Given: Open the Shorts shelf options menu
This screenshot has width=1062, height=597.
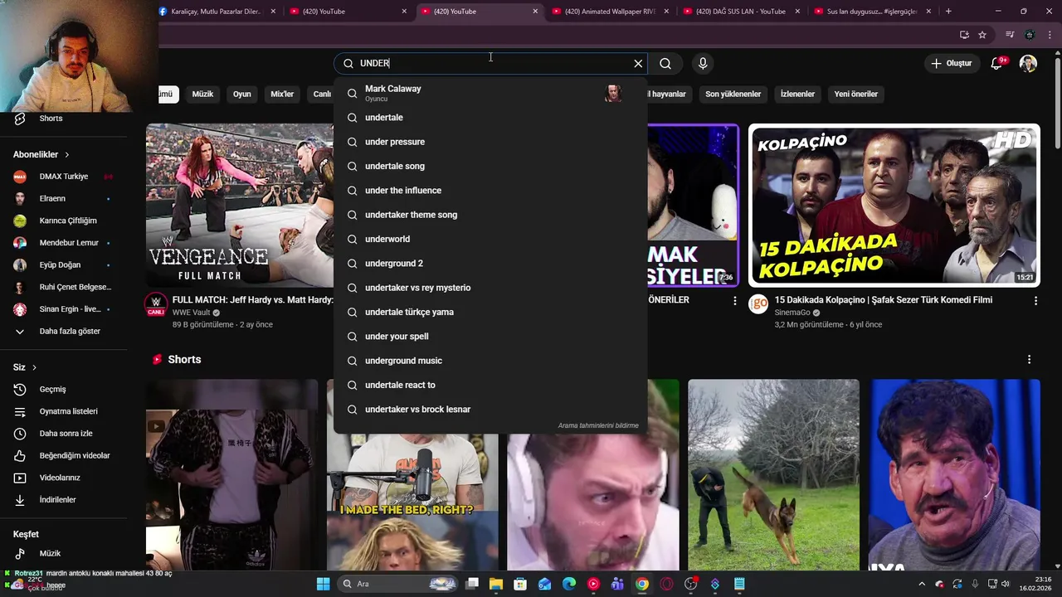Looking at the screenshot, I should point(1029,360).
